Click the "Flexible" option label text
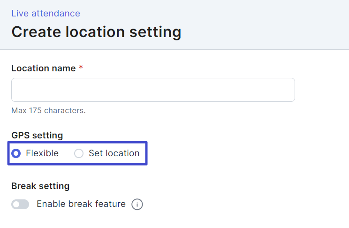The height and width of the screenshot is (228, 349). click(42, 153)
